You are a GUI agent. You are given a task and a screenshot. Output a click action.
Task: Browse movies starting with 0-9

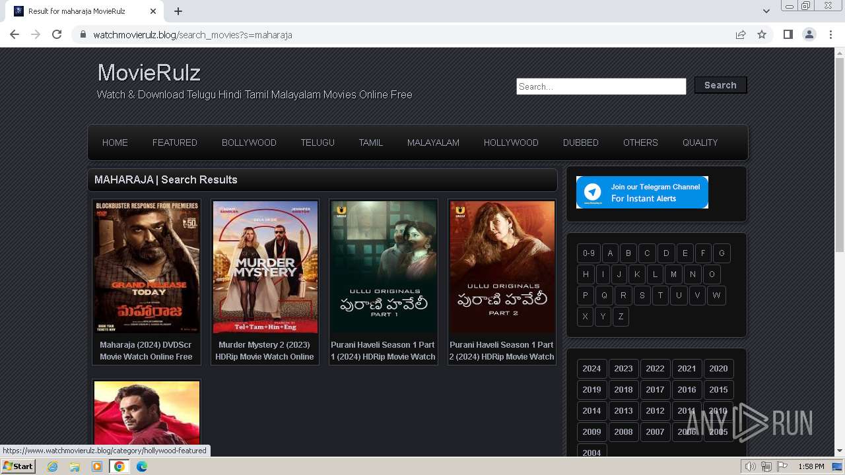click(x=589, y=253)
